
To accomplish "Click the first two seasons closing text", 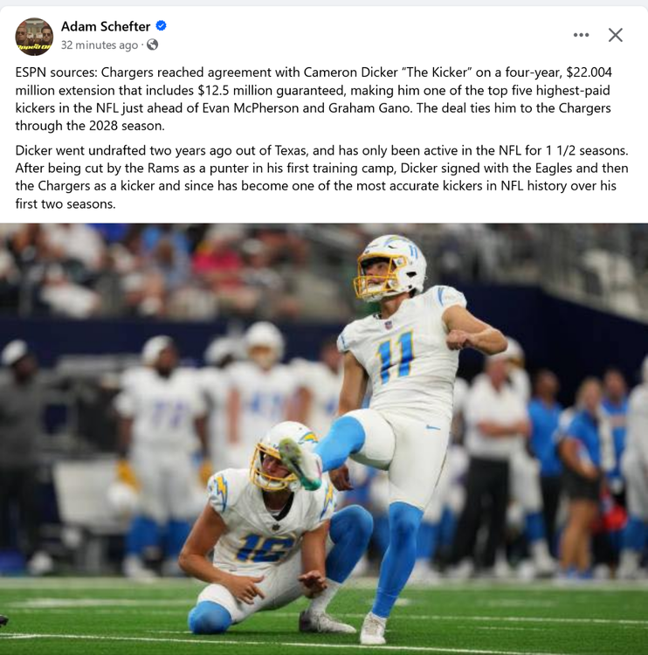I will point(65,203).
